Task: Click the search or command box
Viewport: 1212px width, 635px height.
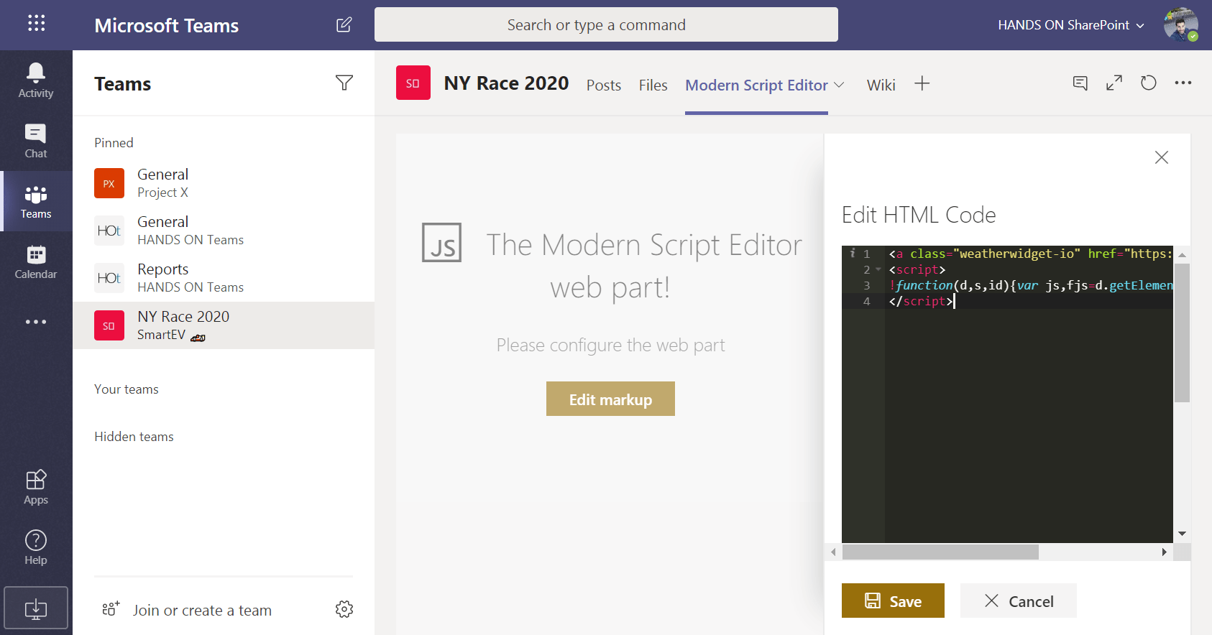Action: click(606, 24)
